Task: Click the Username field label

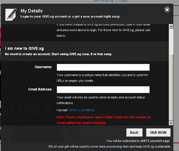Action: coord(43,67)
